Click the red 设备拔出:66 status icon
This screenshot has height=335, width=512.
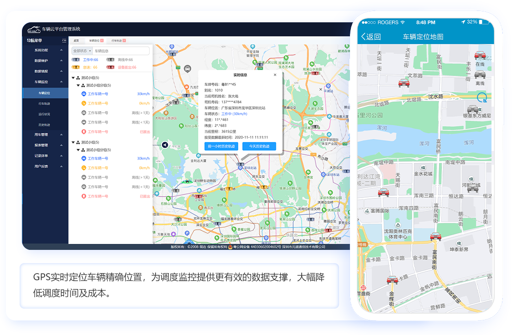(x=111, y=67)
